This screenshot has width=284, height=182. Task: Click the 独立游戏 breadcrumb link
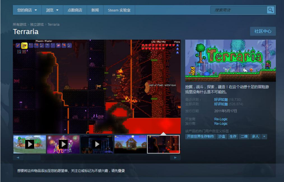[x=37, y=25]
